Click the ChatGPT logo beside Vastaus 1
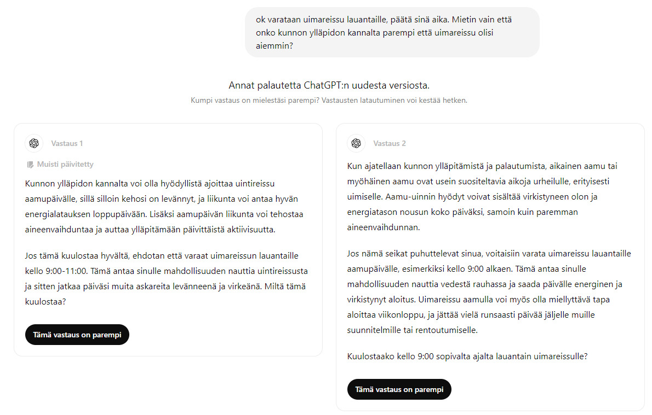Viewport: 652px width, 415px height. coord(34,143)
